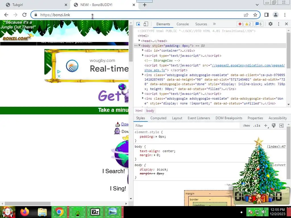This screenshot has width=291, height=218.
Task: Toggle the :hov element state panel
Action: coord(246,125)
